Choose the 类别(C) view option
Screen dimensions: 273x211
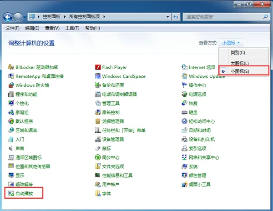tap(243, 53)
